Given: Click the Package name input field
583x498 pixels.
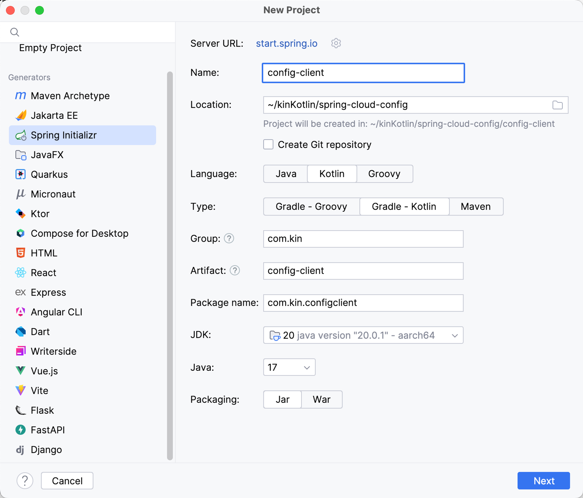Looking at the screenshot, I should click(363, 303).
